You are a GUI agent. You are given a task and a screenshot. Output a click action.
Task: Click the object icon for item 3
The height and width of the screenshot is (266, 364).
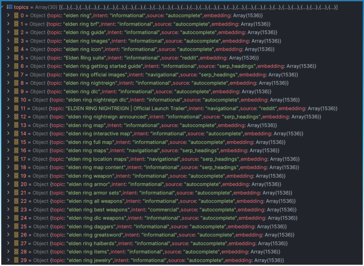[16, 41]
